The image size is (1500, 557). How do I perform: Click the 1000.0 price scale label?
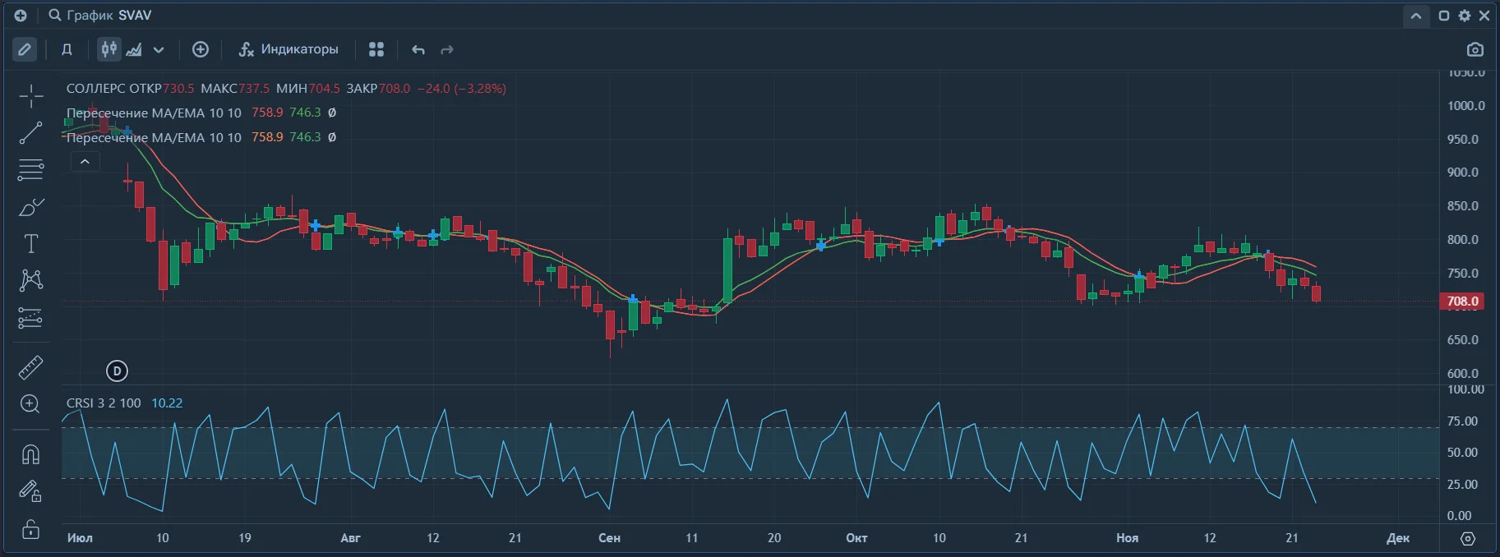[1466, 106]
